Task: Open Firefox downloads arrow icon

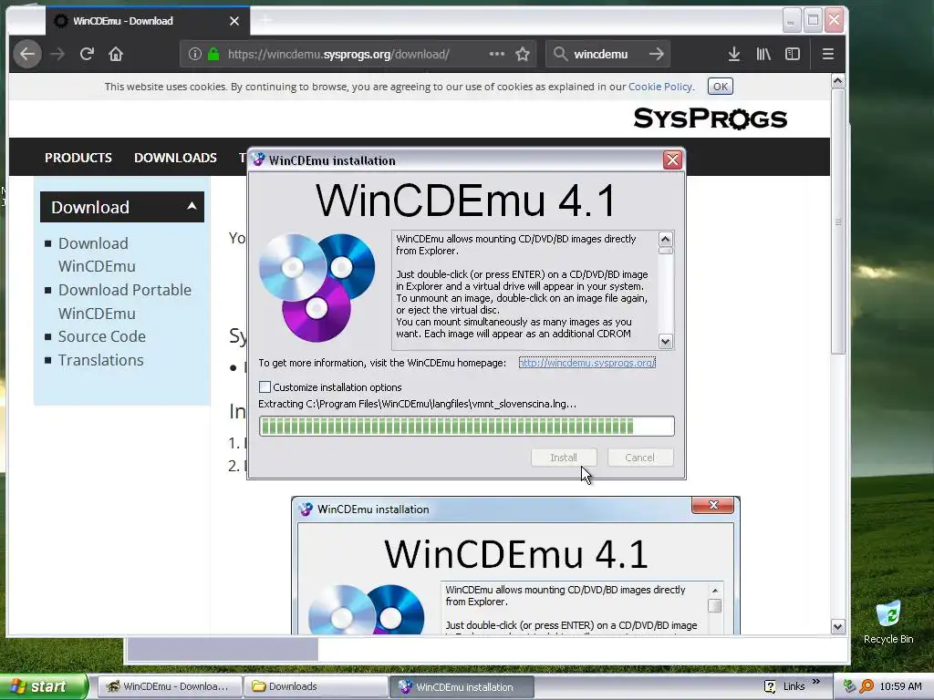Action: (x=734, y=54)
